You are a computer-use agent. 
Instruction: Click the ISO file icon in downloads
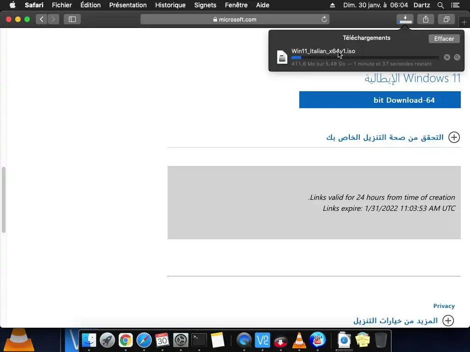click(x=282, y=57)
